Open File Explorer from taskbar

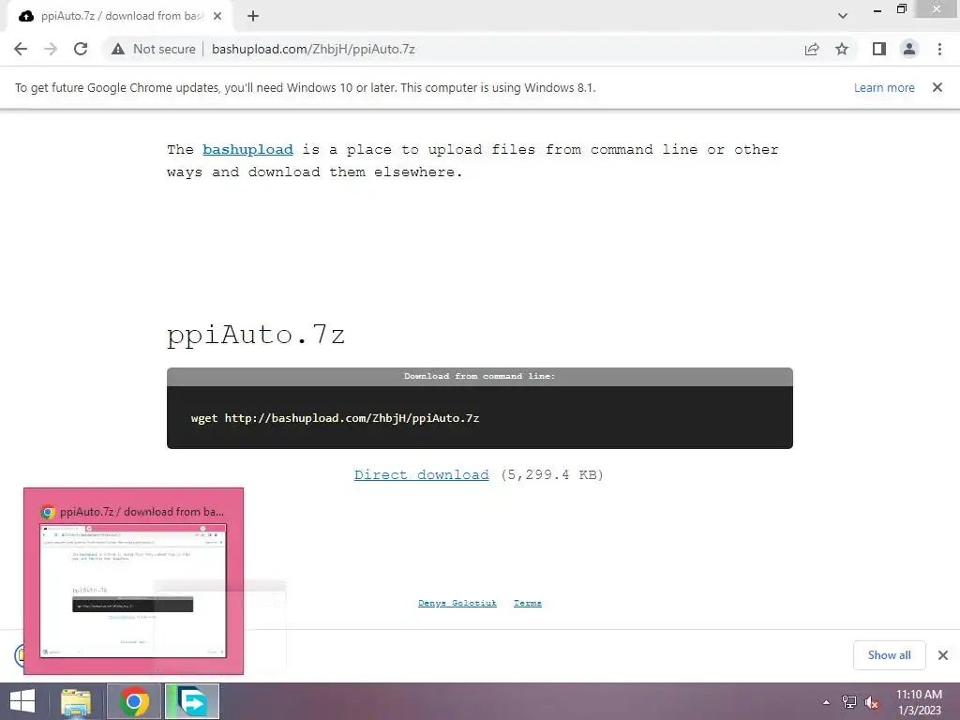[x=76, y=701]
